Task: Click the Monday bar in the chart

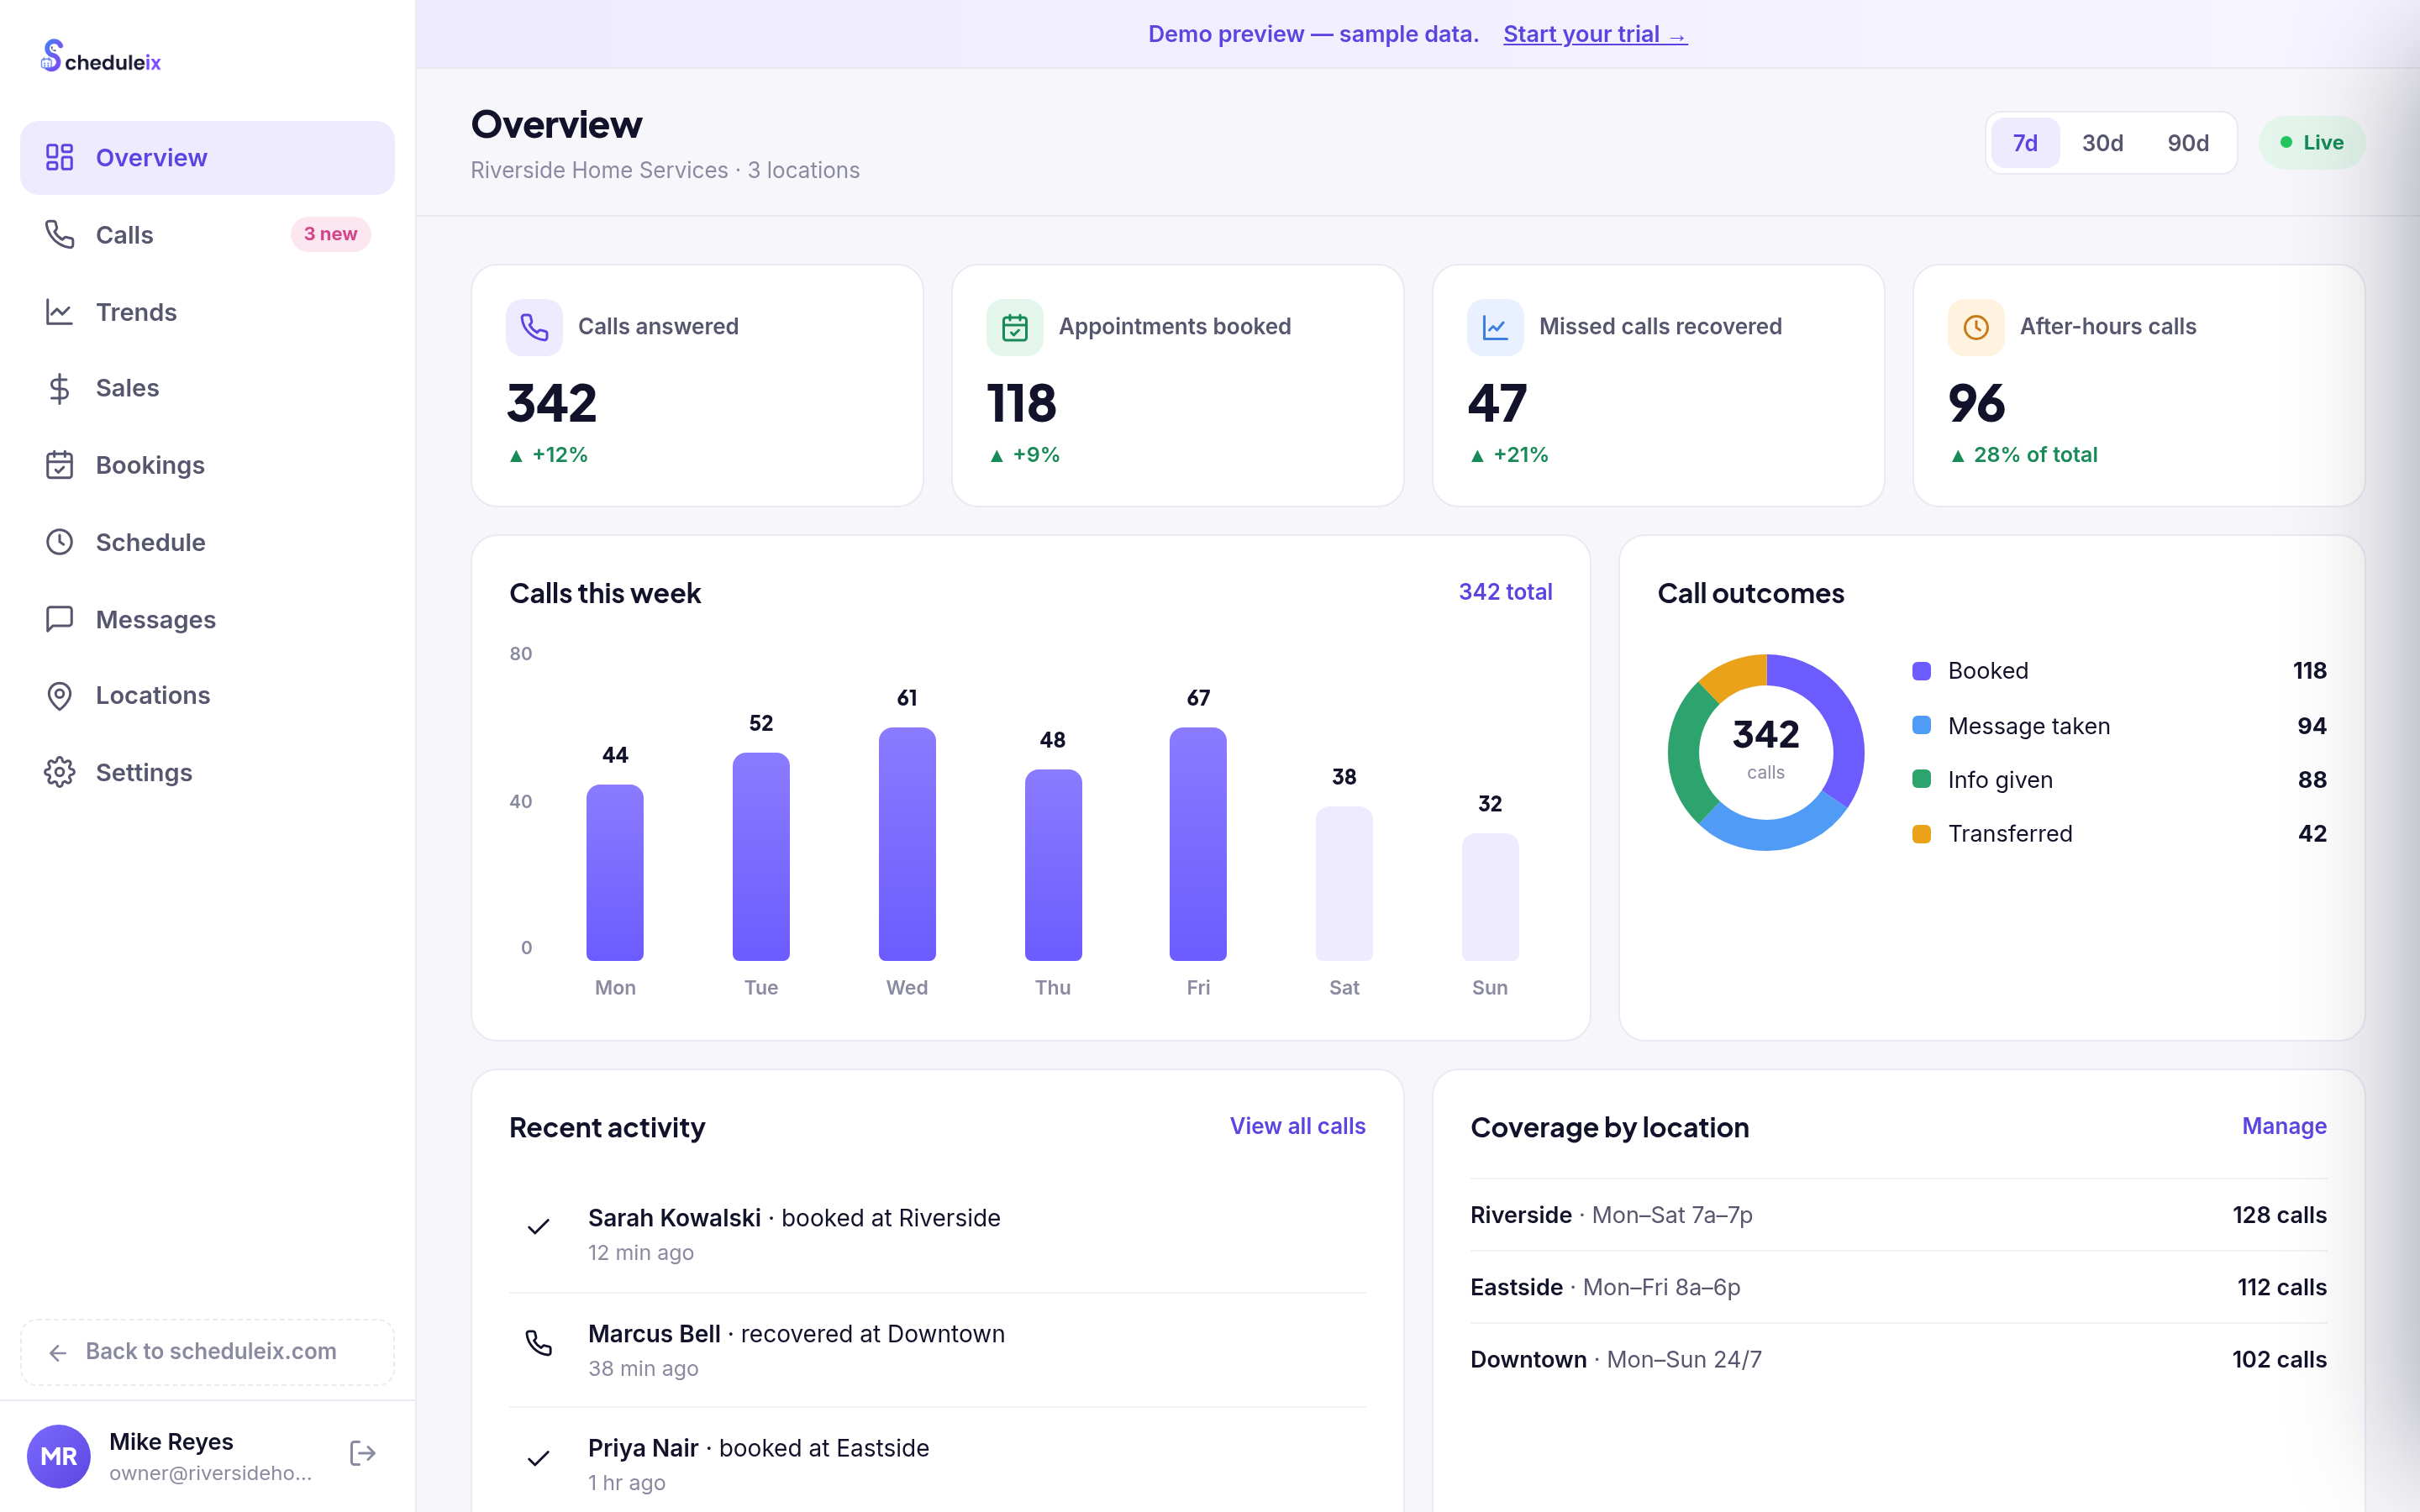Action: 615,872
